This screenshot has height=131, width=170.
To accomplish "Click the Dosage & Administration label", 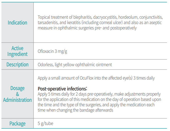I will click(x=17, y=94).
